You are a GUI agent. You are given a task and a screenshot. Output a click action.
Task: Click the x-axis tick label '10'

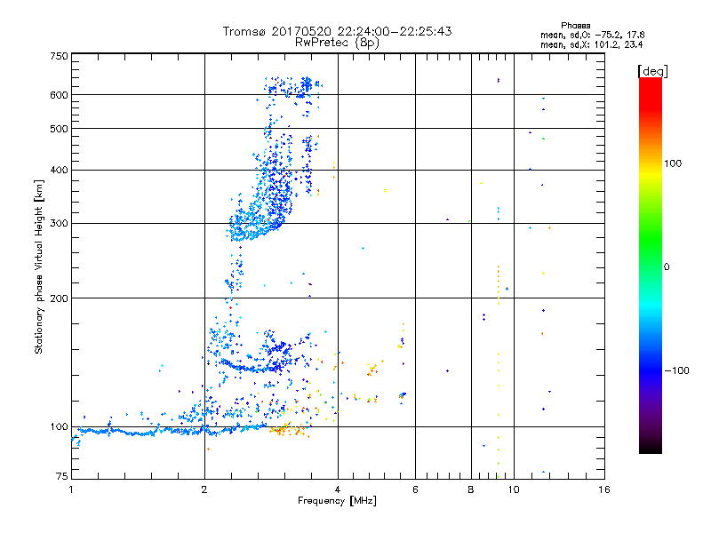[x=514, y=489]
